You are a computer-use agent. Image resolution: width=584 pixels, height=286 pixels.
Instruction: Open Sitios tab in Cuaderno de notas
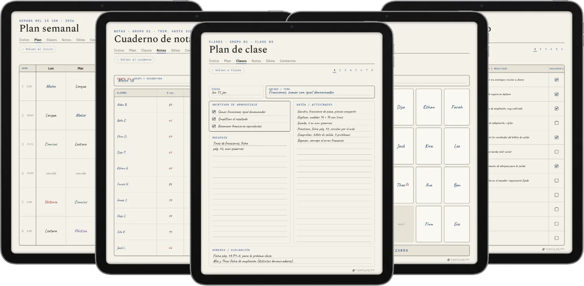coord(175,50)
